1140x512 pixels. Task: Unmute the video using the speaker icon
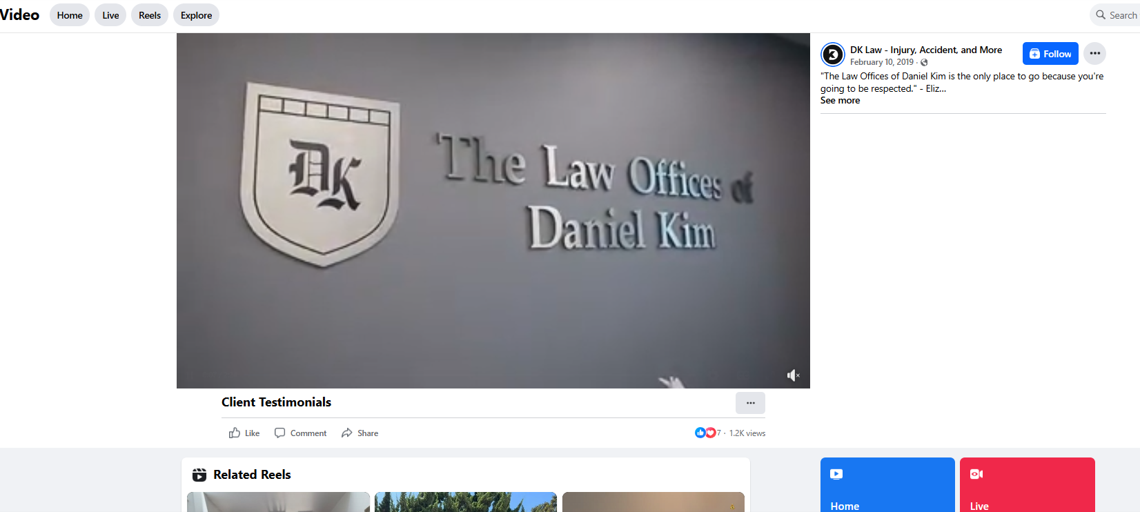pos(793,375)
